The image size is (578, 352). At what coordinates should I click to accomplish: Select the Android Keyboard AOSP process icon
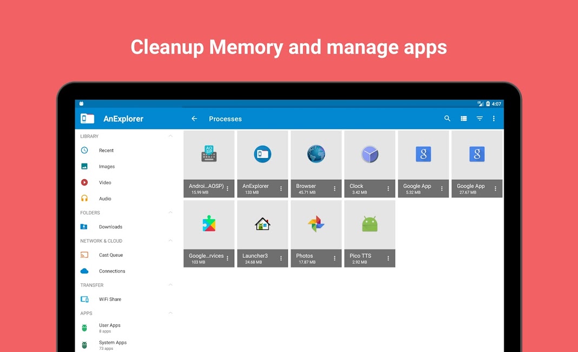(x=209, y=154)
